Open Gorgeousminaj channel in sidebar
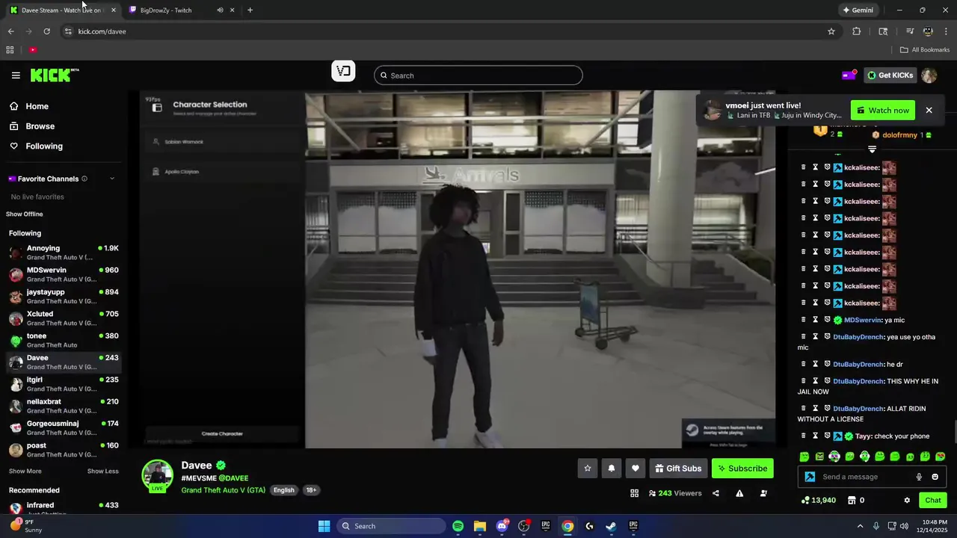The width and height of the screenshot is (957, 538). (64, 427)
